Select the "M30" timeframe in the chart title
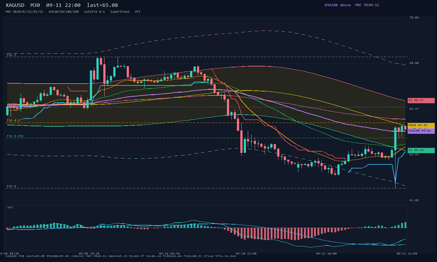The width and height of the screenshot is (437, 262). point(35,5)
